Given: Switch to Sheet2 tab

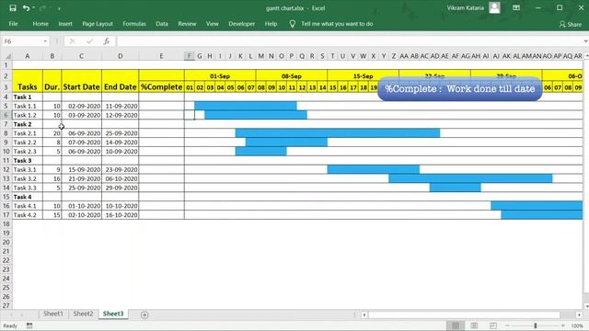Looking at the screenshot, I should tap(83, 314).
